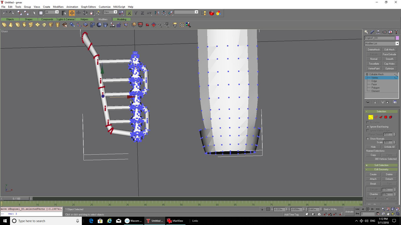Screen dimensions: 401x225
Task: Click the Pin Stack icon
Action: click(x=368, y=102)
